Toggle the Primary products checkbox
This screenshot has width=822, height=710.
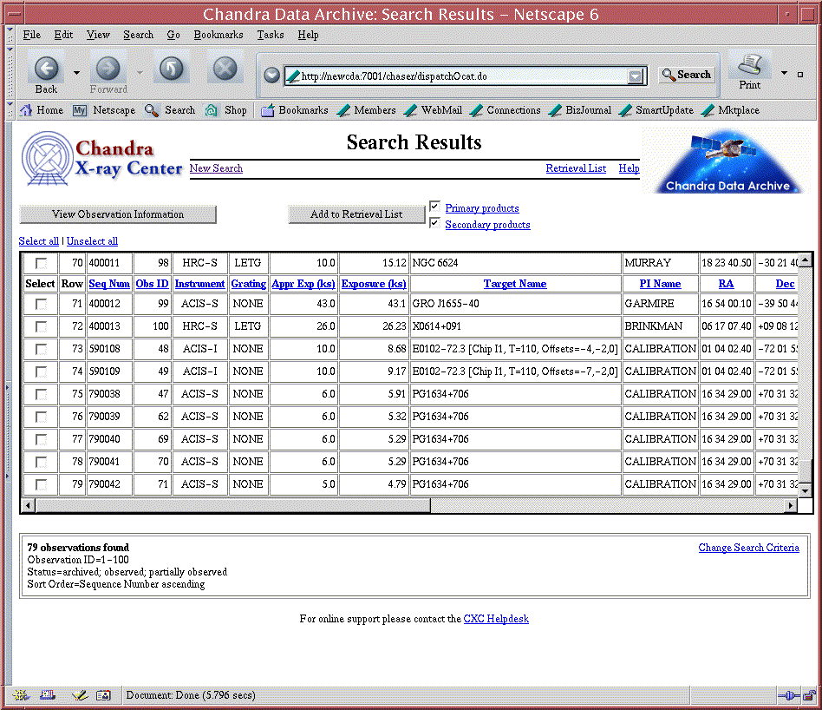(435, 207)
